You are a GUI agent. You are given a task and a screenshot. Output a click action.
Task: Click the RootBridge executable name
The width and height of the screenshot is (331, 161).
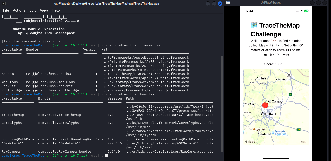pyautogui.click(x=12, y=90)
